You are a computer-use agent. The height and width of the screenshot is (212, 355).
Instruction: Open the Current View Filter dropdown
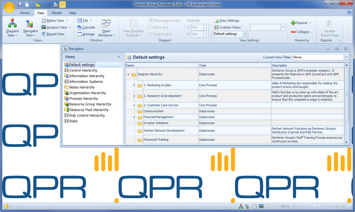click(x=346, y=57)
